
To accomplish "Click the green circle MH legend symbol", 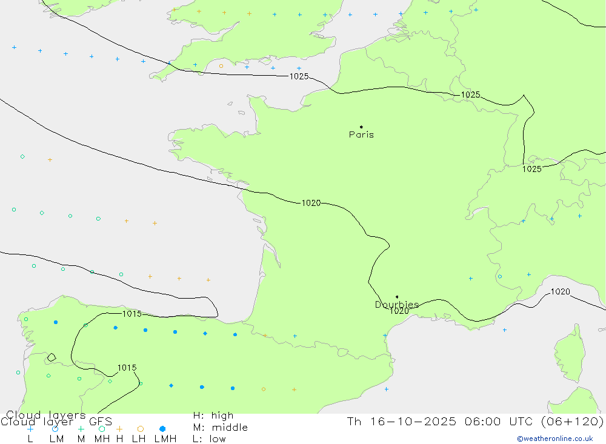I will 102,429.
